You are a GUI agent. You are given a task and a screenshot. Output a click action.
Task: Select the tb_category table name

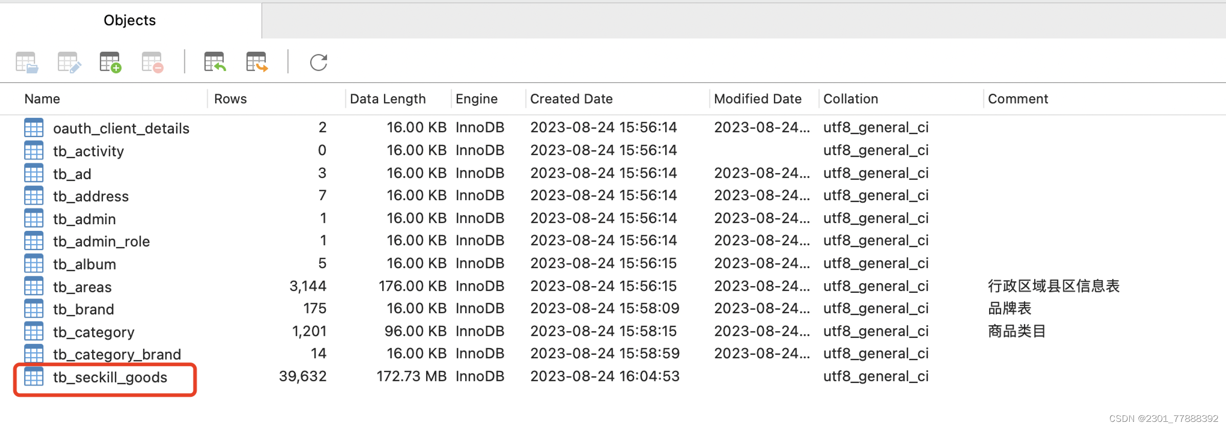point(94,332)
